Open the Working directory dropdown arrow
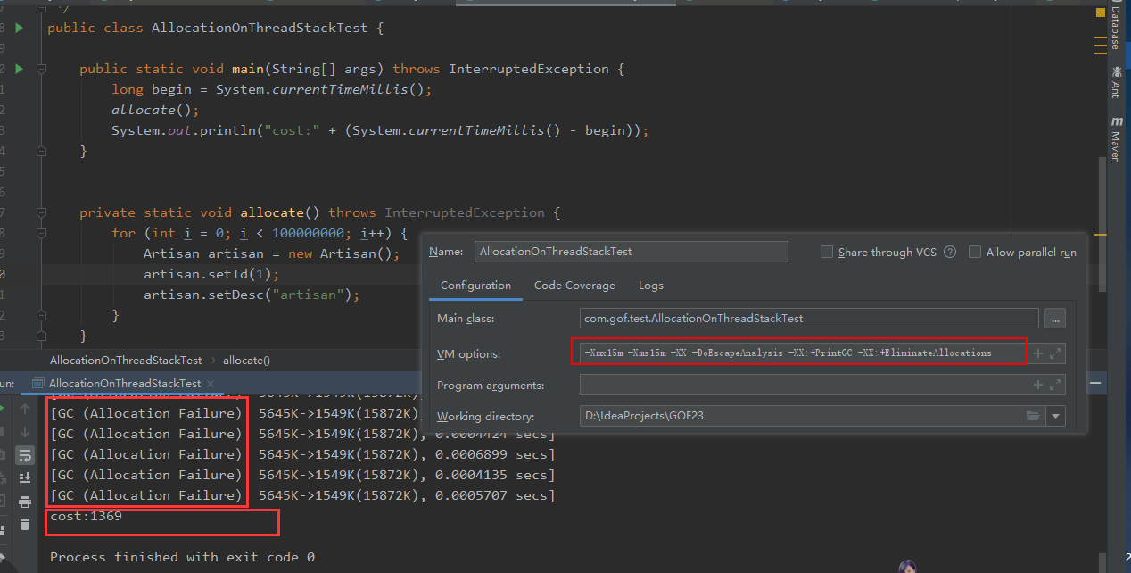The image size is (1131, 573). (x=1056, y=416)
